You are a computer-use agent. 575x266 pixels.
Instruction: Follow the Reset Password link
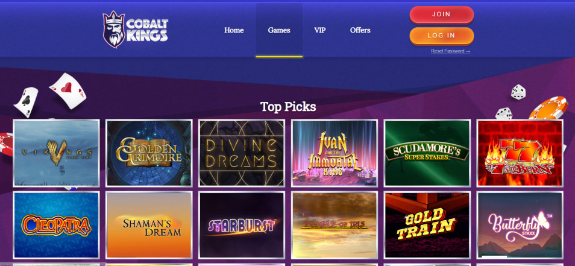coord(450,51)
